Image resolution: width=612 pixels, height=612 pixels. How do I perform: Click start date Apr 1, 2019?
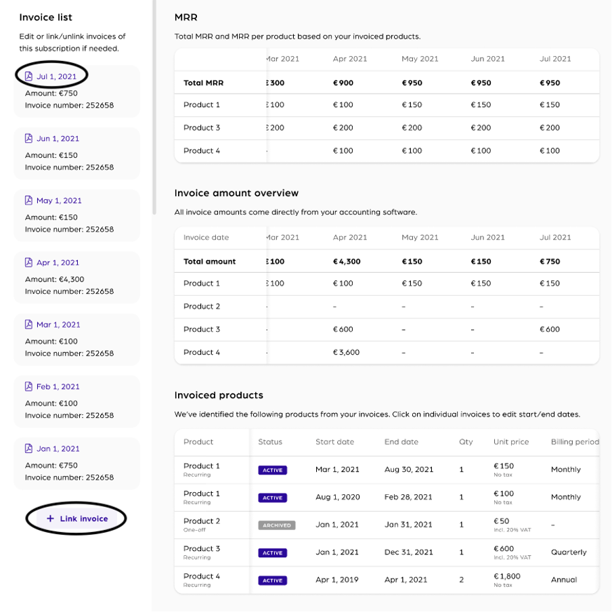point(337,580)
